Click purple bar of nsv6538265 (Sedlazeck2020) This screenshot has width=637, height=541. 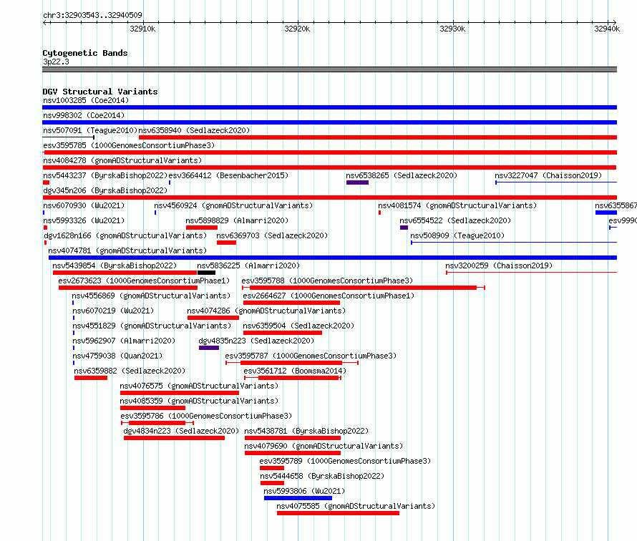point(357,182)
